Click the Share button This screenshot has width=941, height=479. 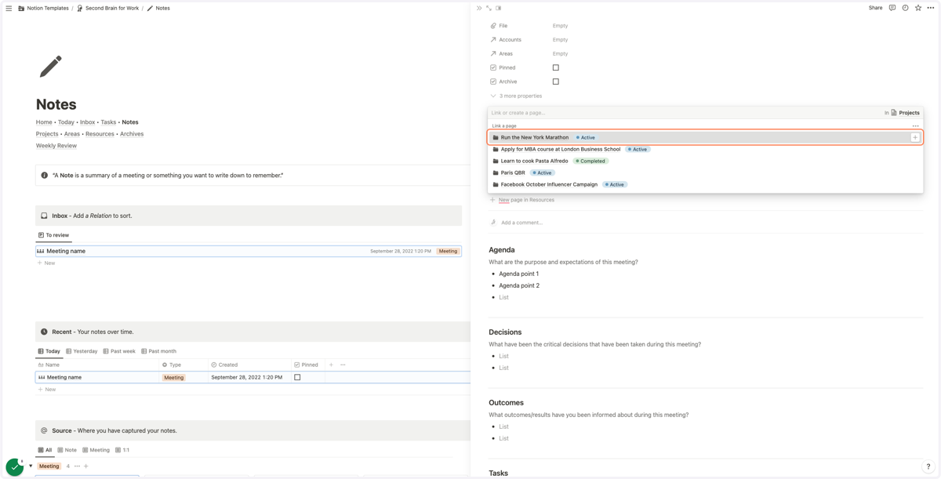tap(875, 8)
